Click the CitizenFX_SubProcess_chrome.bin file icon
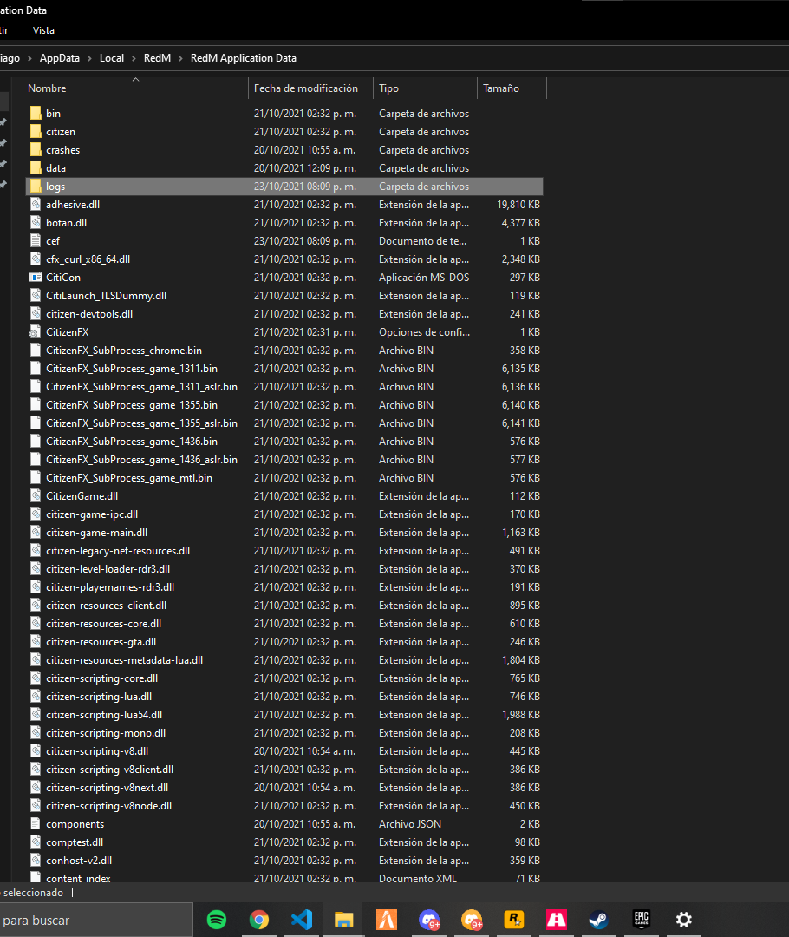This screenshot has width=789, height=937. (x=36, y=351)
